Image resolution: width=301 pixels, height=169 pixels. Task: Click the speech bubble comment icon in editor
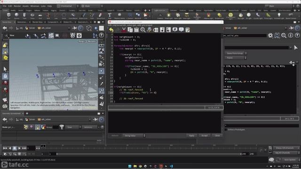coord(181,30)
